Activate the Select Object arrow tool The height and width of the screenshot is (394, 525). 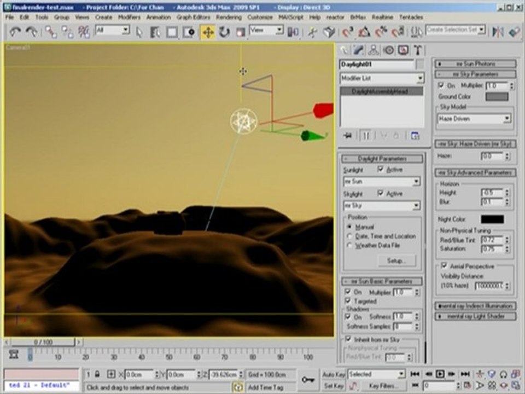[139, 32]
